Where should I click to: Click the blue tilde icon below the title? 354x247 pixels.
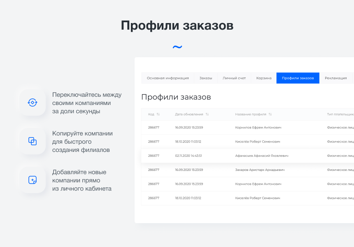(177, 47)
